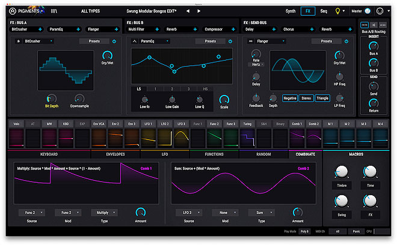The width and height of the screenshot is (397, 245).
Task: Click the Bit Depth knob
Action: 51,98
